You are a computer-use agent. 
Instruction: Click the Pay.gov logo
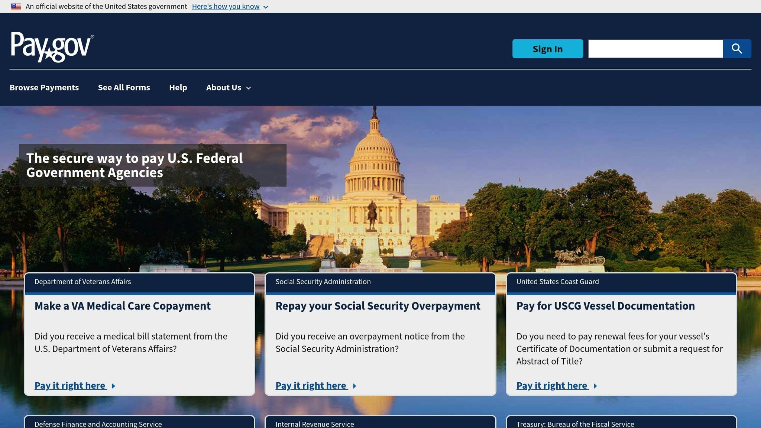pyautogui.click(x=52, y=47)
